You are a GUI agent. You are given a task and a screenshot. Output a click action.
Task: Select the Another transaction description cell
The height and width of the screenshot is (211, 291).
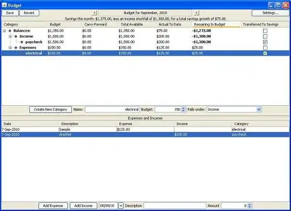[x=88, y=135]
